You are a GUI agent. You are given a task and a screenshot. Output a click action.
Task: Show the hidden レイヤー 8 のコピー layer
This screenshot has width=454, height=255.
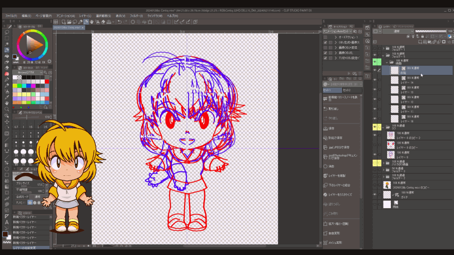tap(375, 145)
